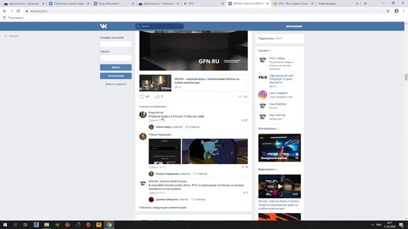Switch to the Вход Bitrometr tab
408x229 pixels.
113,4
